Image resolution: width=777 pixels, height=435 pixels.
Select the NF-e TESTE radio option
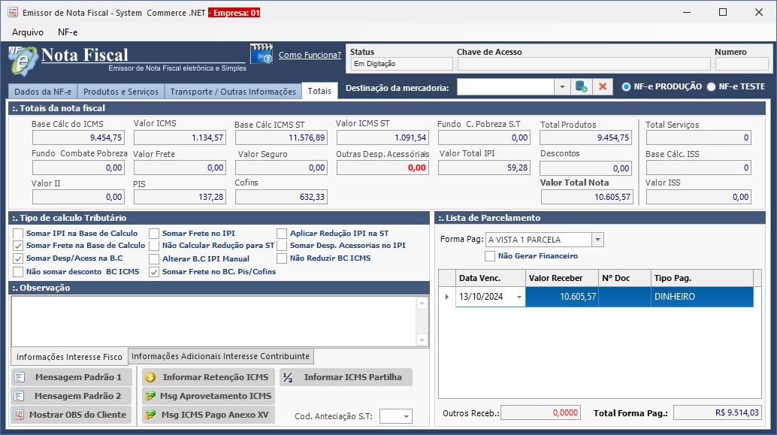(x=711, y=87)
